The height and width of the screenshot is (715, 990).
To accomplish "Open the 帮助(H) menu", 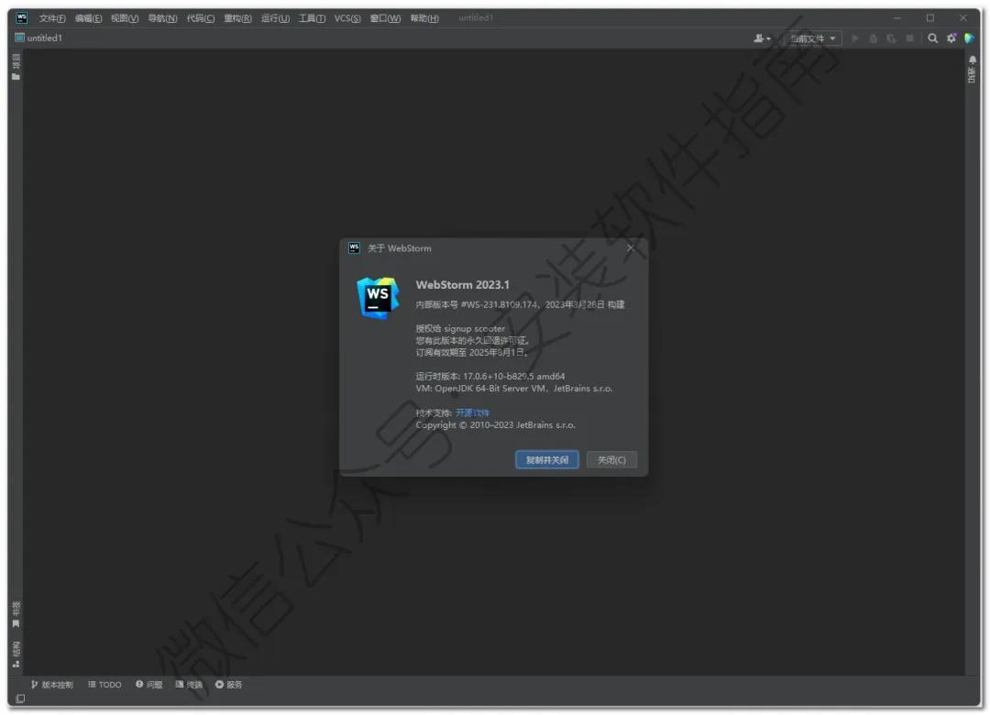I will (x=424, y=18).
